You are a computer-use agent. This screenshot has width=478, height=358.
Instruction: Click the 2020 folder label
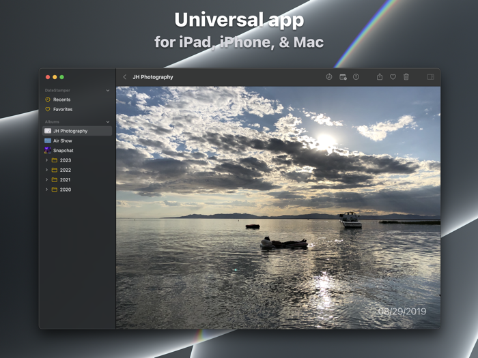pyautogui.click(x=66, y=190)
